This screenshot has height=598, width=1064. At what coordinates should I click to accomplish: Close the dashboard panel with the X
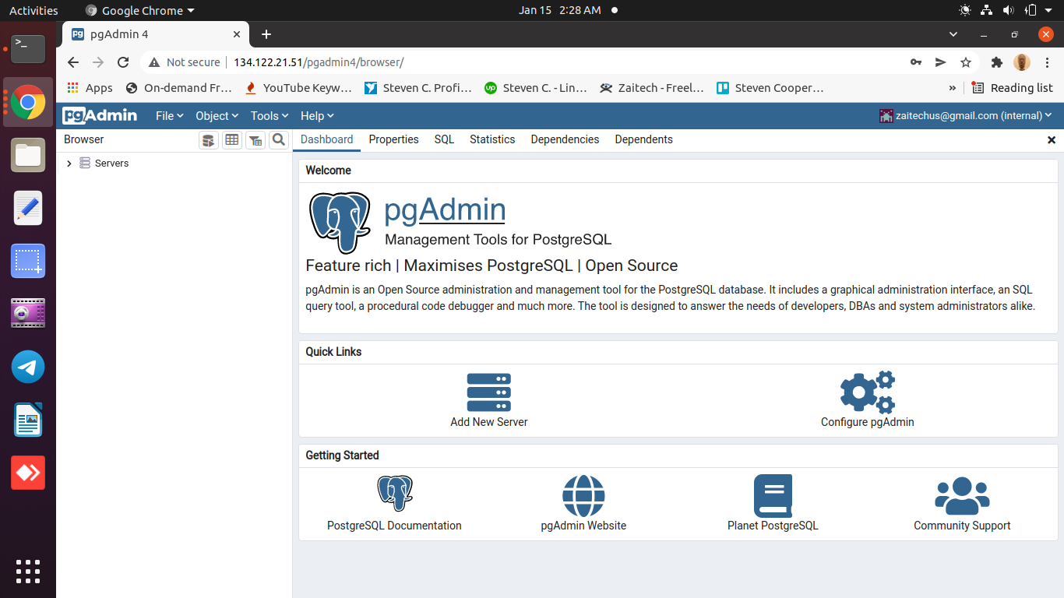pos(1052,140)
